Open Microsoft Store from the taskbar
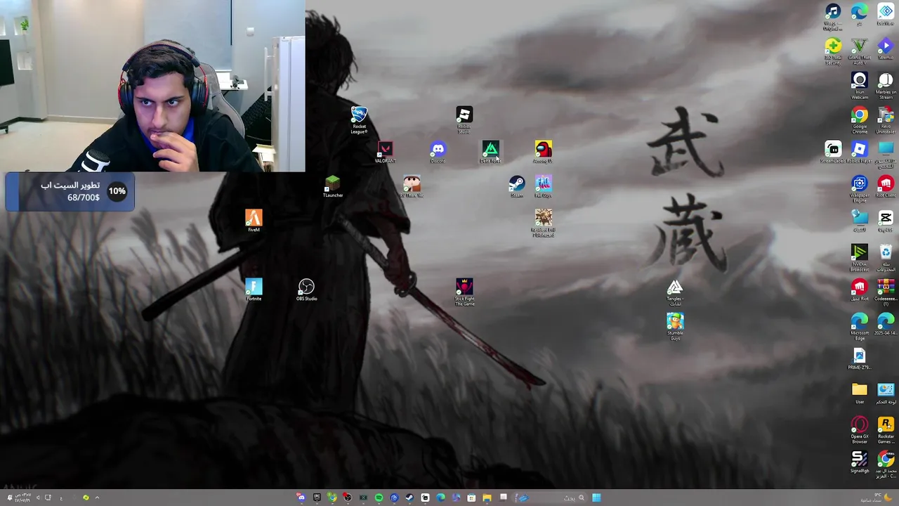The height and width of the screenshot is (506, 899). (x=471, y=498)
